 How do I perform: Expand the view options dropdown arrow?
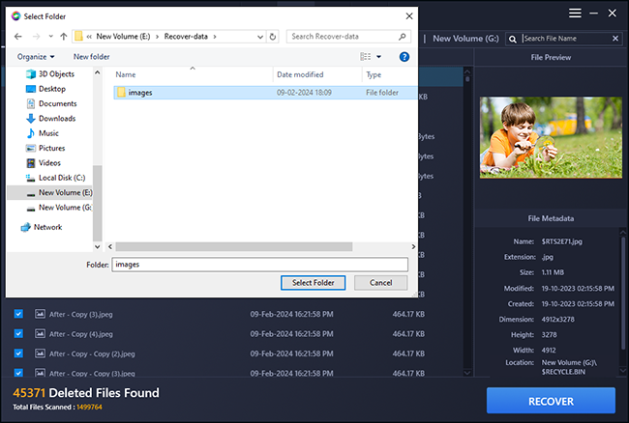click(378, 57)
